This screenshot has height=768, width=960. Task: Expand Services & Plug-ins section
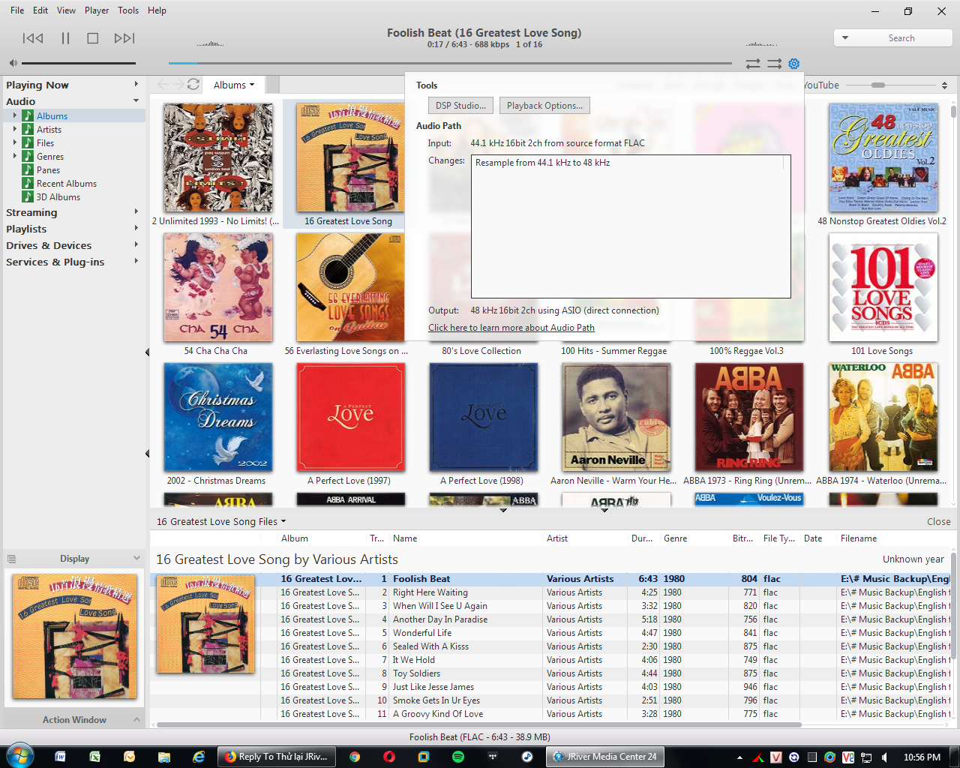136,261
